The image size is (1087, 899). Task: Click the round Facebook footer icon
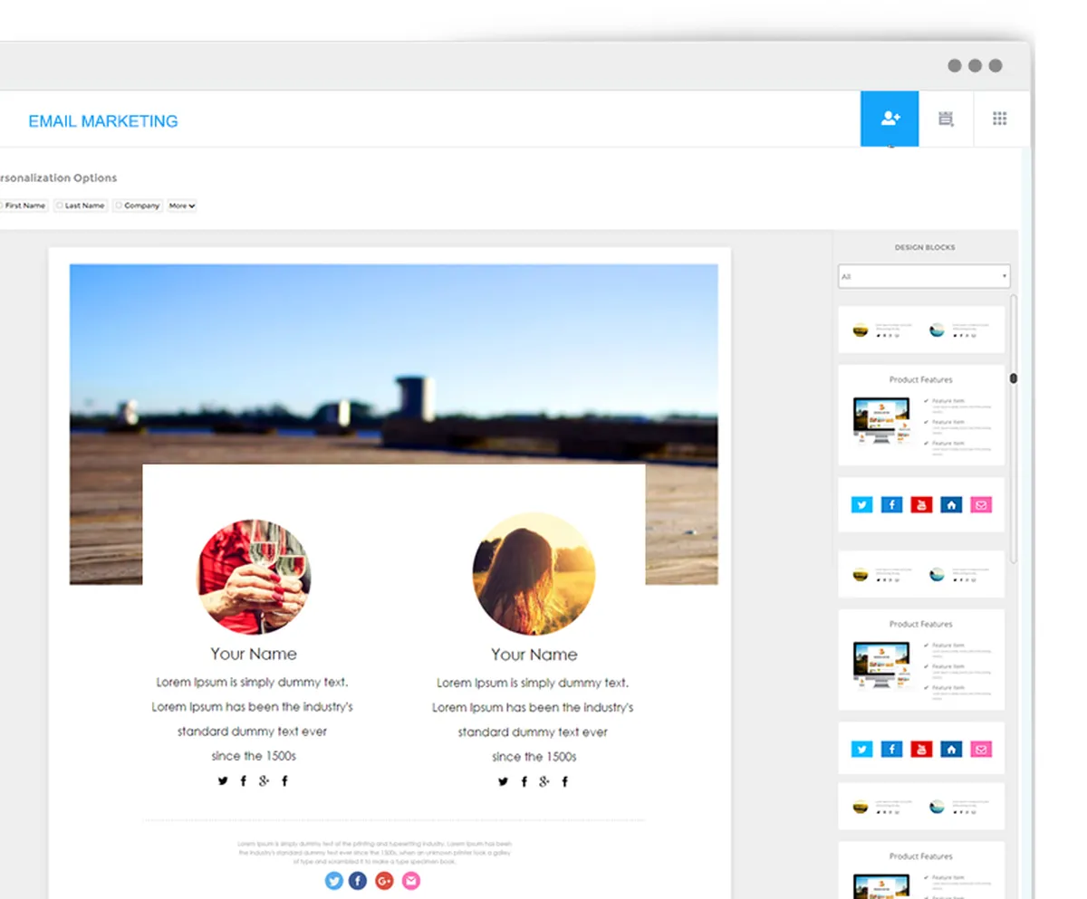[x=358, y=881]
